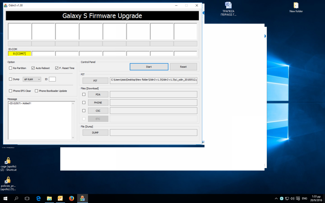325x203 pixels.
Task: Show hidden system tray icons
Action: [x=276, y=198]
